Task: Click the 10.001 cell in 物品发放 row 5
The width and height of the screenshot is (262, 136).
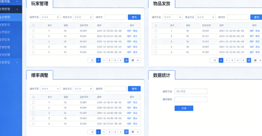Action: coord(205,52)
